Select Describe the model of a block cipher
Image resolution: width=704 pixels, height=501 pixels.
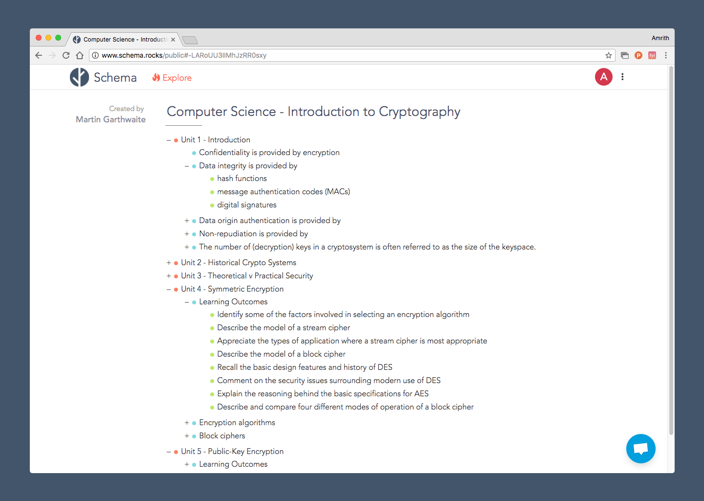click(x=281, y=354)
